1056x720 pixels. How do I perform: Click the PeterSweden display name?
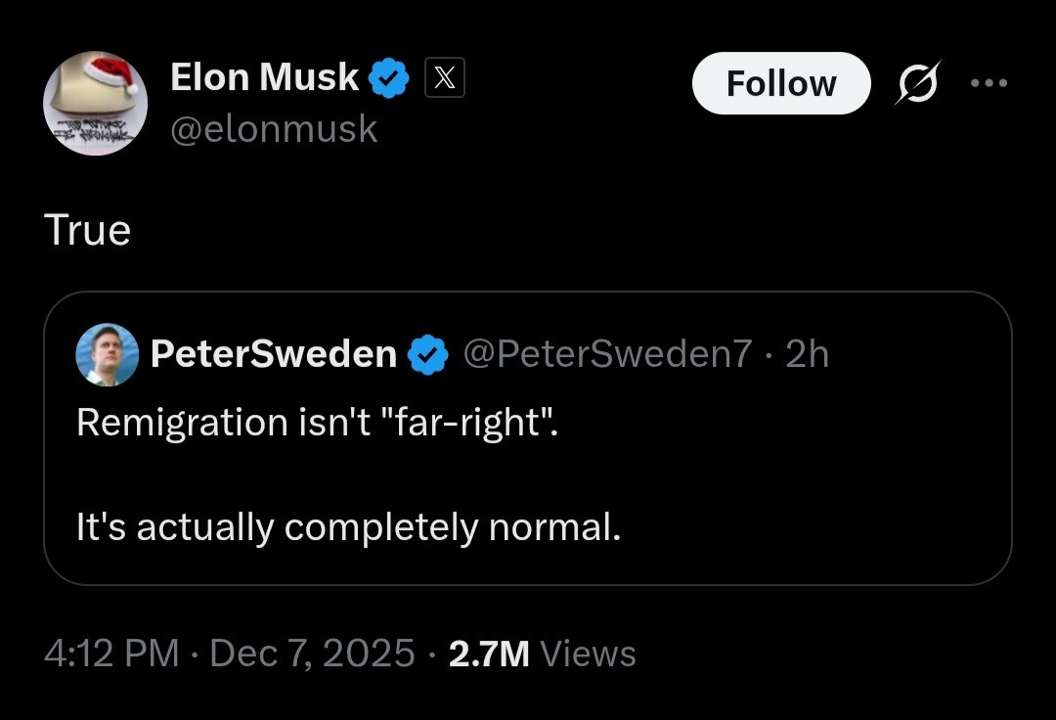(x=274, y=354)
